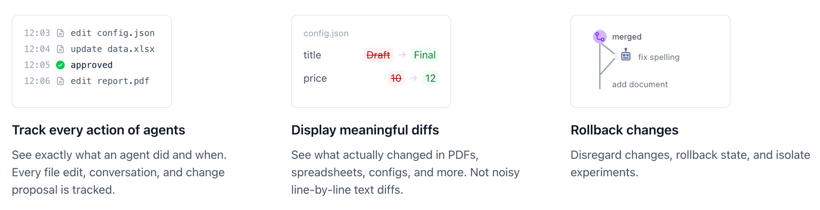The height and width of the screenshot is (210, 820).
Task: Click the green approved checkmark icon
Action: tap(60, 65)
